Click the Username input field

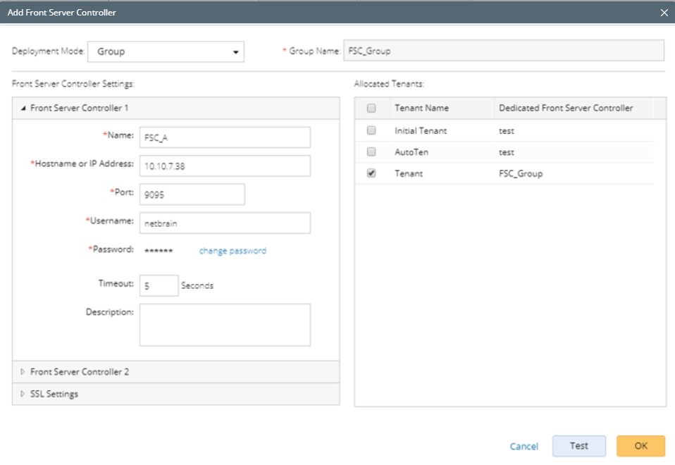(225, 223)
